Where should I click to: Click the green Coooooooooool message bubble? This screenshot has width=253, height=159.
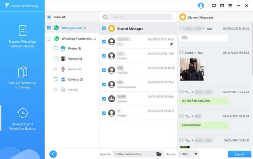(x=204, y=125)
